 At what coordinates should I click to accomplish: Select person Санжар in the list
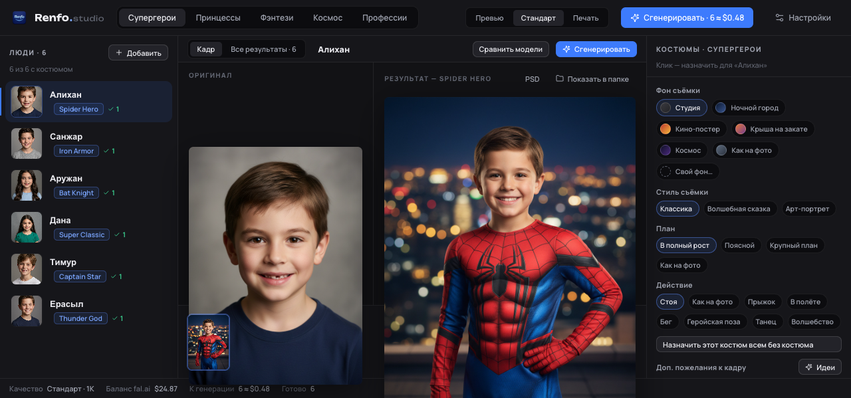[88, 144]
